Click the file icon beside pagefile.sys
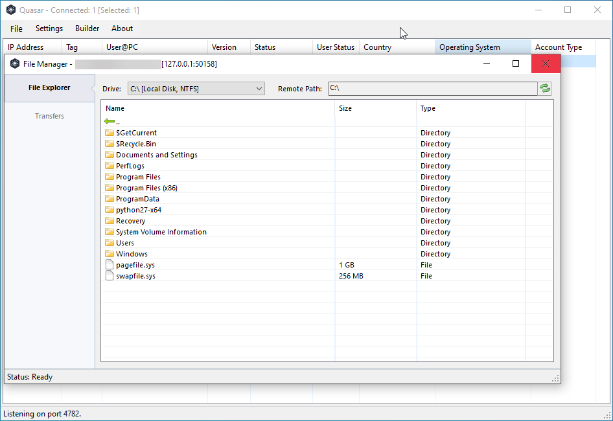 [x=109, y=264]
